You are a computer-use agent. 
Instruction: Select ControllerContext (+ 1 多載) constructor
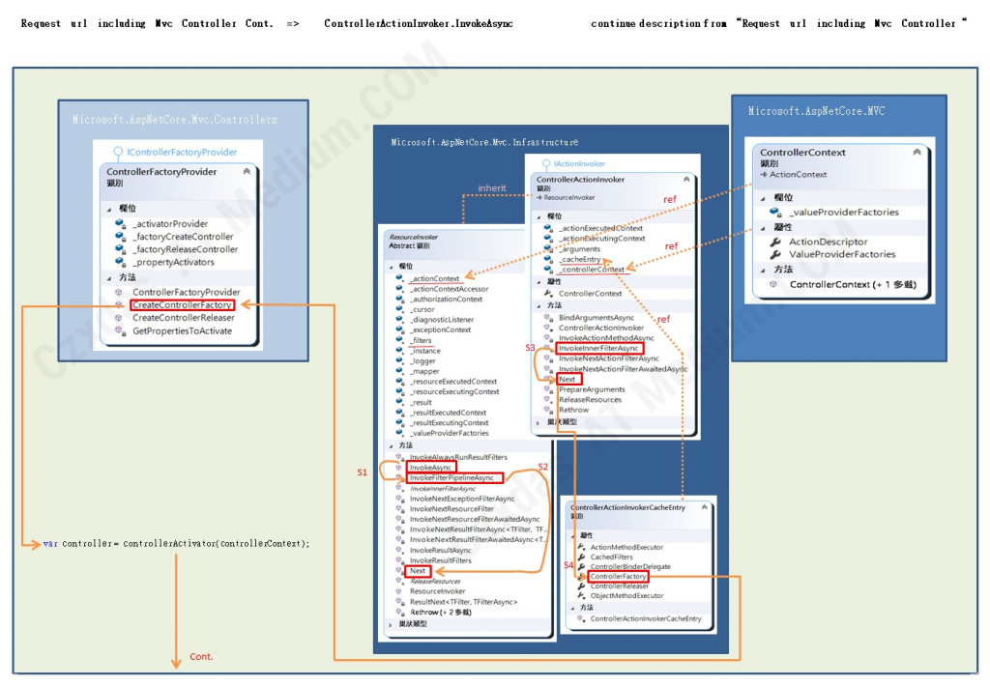[x=853, y=285]
